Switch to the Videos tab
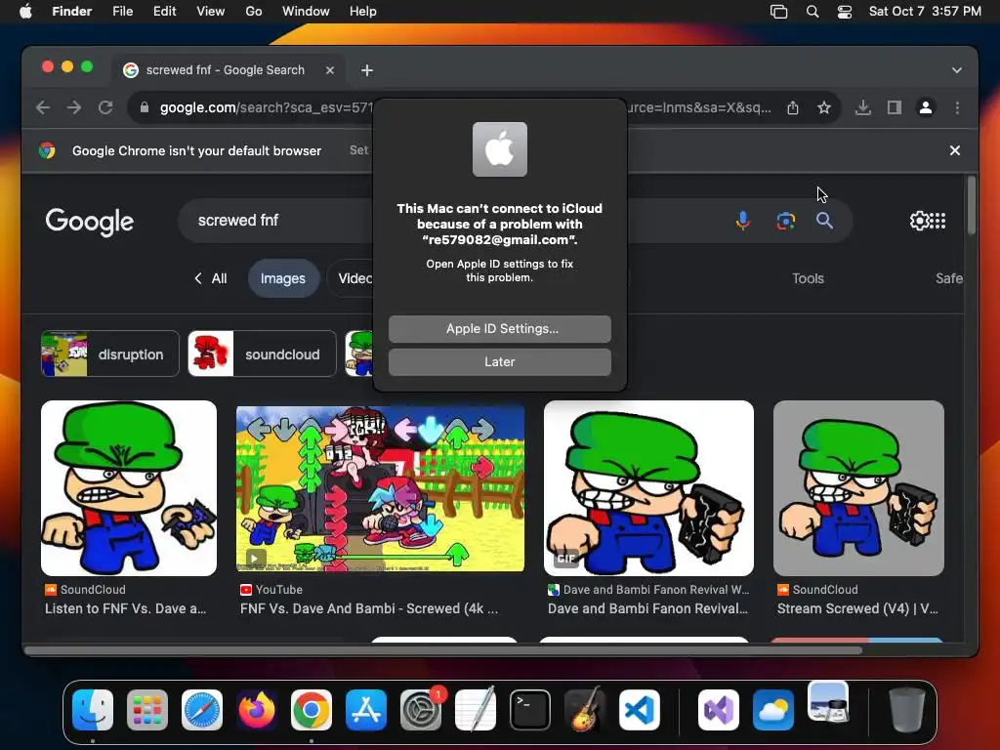1000x750 pixels. click(x=354, y=278)
